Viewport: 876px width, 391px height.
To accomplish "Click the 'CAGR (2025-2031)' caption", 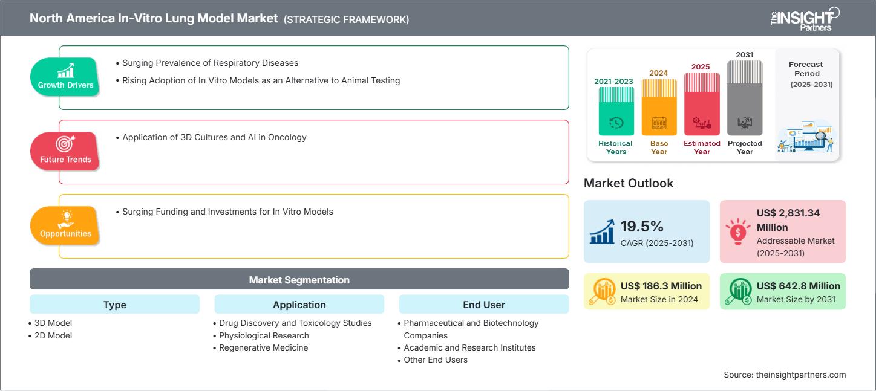I will pyautogui.click(x=657, y=243).
